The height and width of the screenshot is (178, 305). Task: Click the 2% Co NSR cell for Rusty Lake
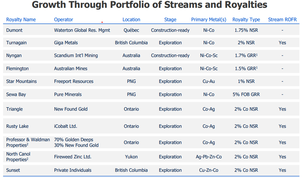[246, 126]
